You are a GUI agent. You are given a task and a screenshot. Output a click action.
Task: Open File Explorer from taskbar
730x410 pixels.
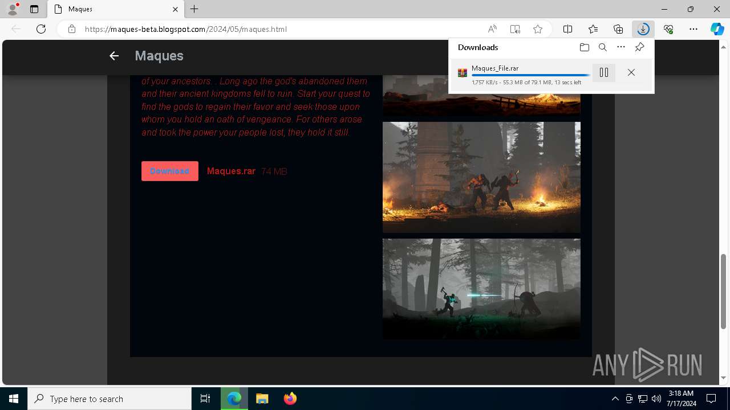coord(262,399)
